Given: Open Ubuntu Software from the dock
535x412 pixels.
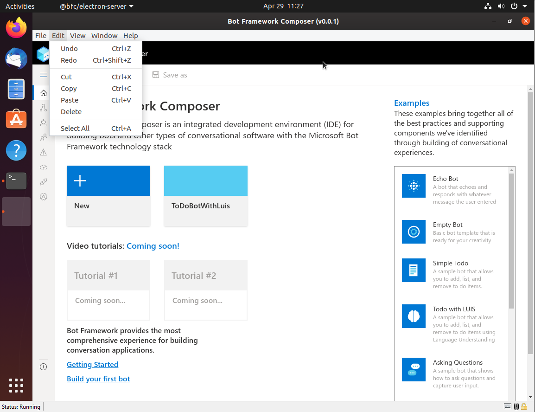Looking at the screenshot, I should [16, 119].
